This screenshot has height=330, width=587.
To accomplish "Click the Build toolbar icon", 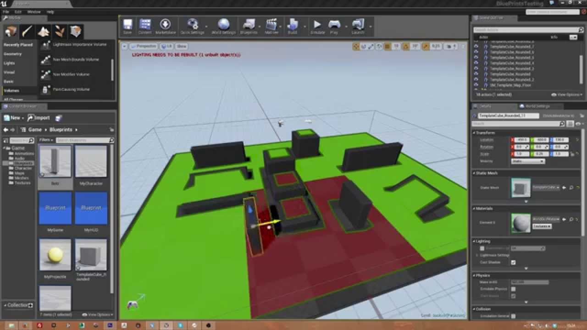I will (293, 26).
